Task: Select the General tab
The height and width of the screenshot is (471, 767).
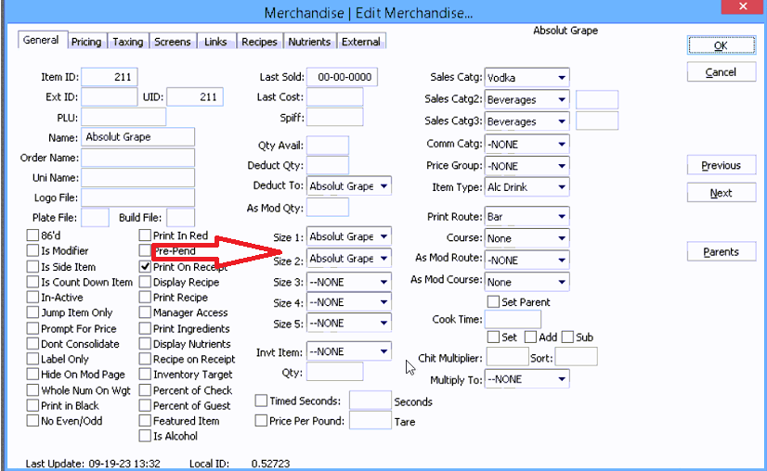Action: click(x=41, y=40)
